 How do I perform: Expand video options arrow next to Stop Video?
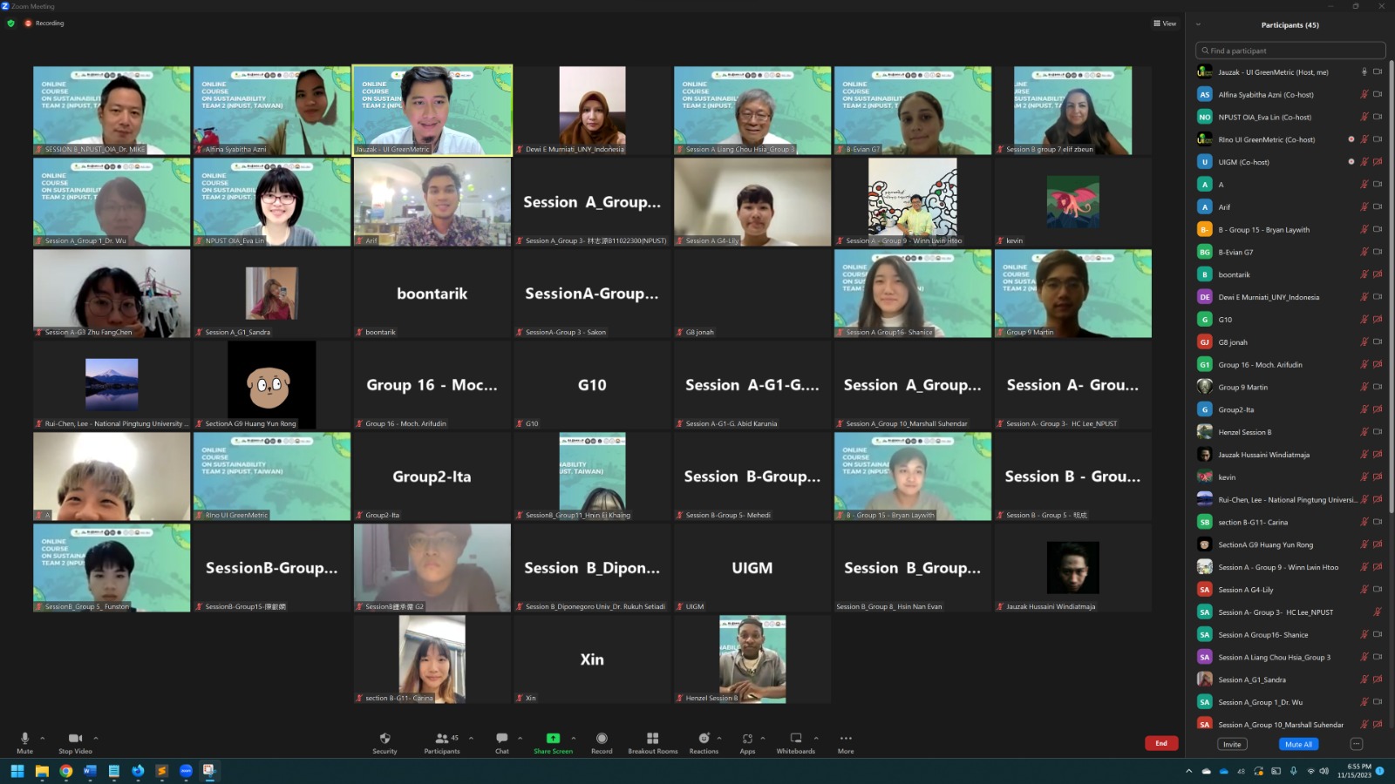(x=96, y=738)
